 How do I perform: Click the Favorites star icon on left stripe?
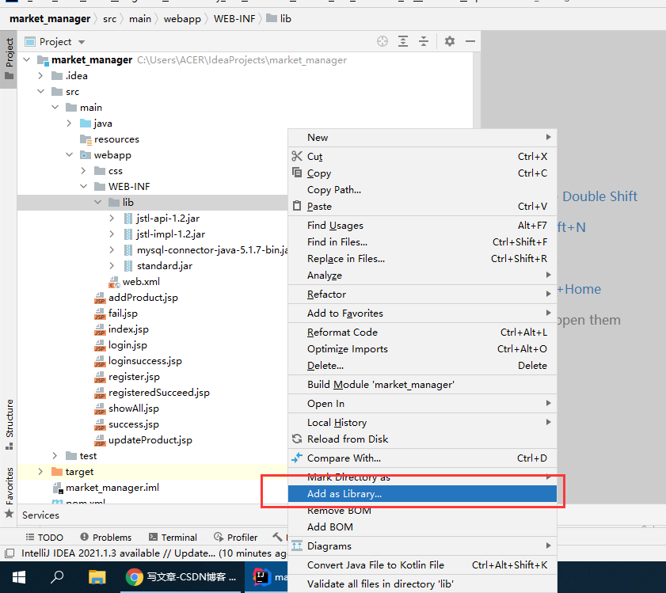(x=9, y=514)
